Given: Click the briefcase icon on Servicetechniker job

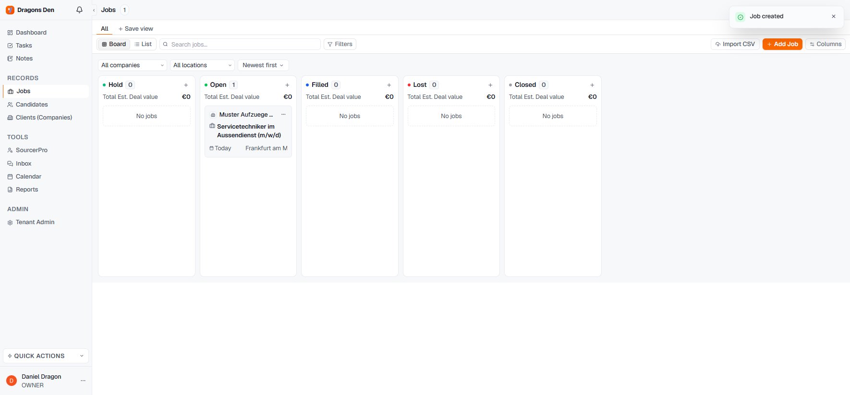Looking at the screenshot, I should (x=212, y=126).
